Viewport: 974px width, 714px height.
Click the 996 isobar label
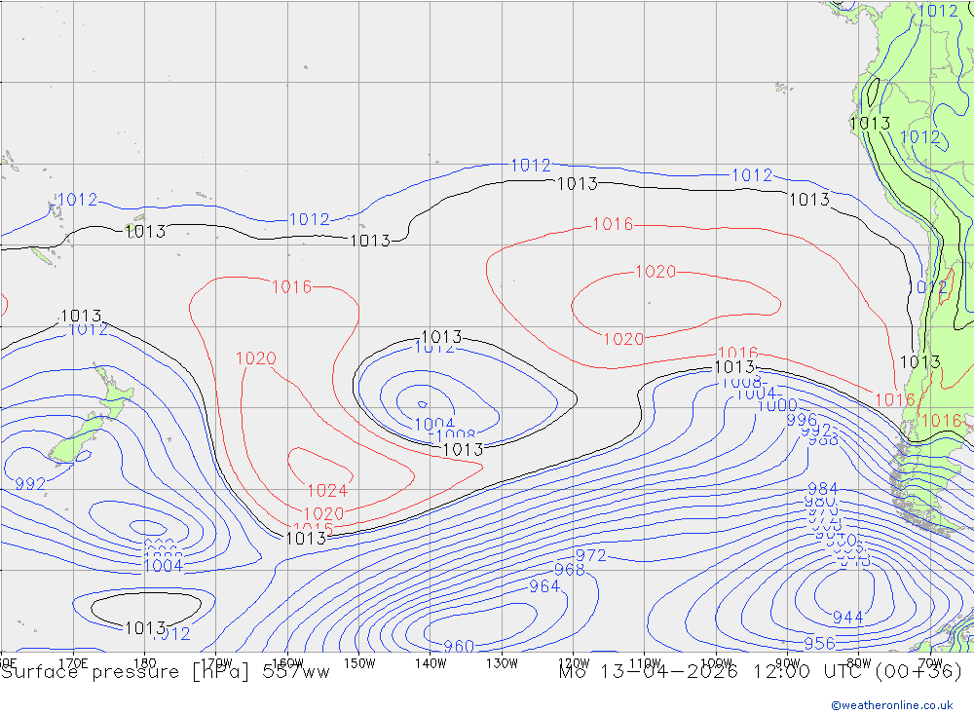point(802,420)
